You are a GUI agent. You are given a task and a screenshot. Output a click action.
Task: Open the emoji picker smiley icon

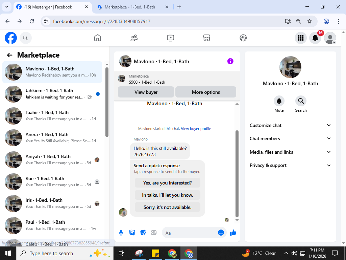pos(221,233)
